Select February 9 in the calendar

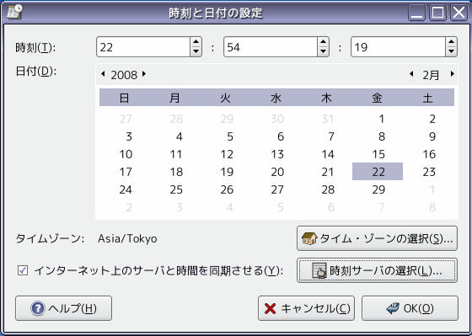point(432,136)
